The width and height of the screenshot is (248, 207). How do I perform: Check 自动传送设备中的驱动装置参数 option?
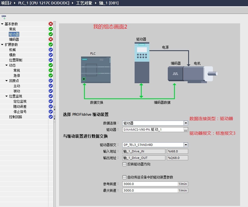coord(125,177)
